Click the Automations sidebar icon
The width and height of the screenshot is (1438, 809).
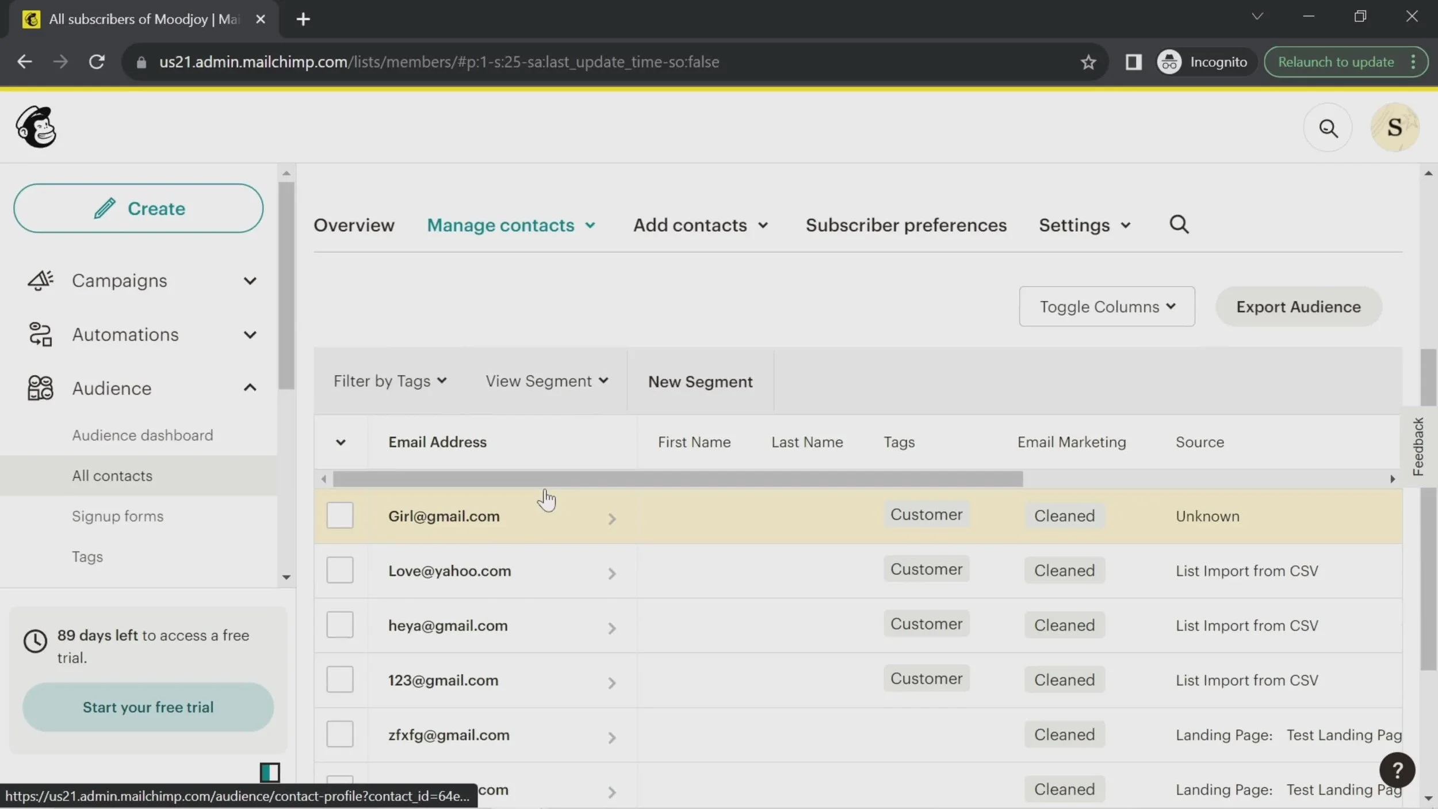point(40,335)
